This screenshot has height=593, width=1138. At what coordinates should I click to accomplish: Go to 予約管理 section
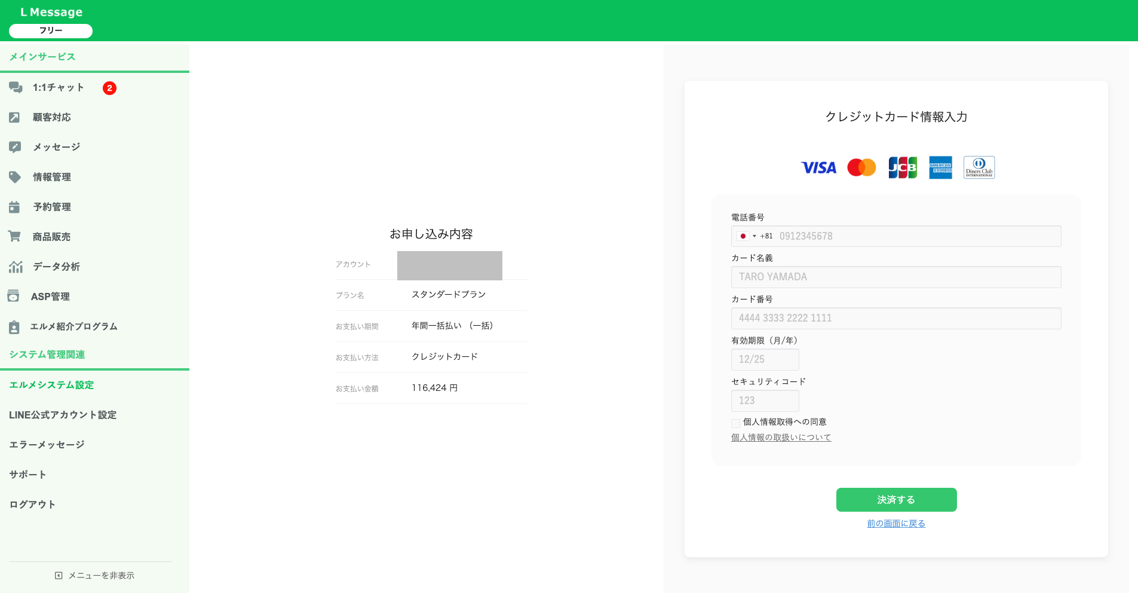tap(52, 207)
